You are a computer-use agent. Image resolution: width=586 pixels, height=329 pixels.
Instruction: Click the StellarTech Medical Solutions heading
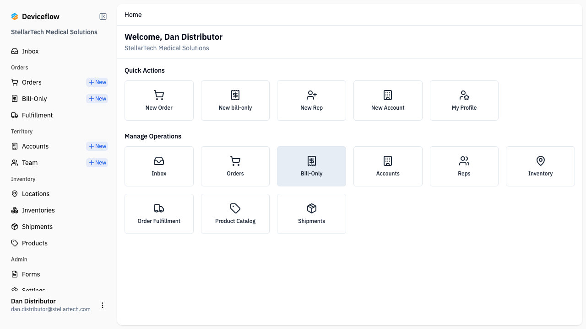point(54,32)
